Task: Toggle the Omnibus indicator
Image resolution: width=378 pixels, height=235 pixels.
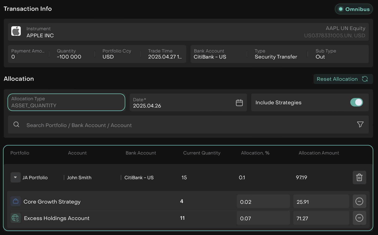Action: pyautogui.click(x=354, y=9)
